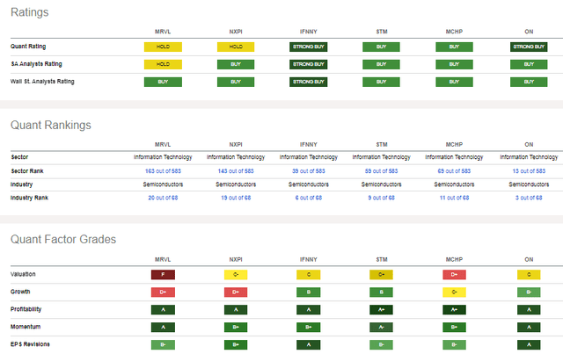Open MRVL's Sector Rank link

pyautogui.click(x=163, y=171)
